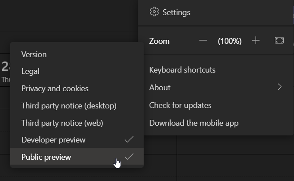Reset zoom by clicking (100%)
This screenshot has width=294, height=181.
coord(230,41)
